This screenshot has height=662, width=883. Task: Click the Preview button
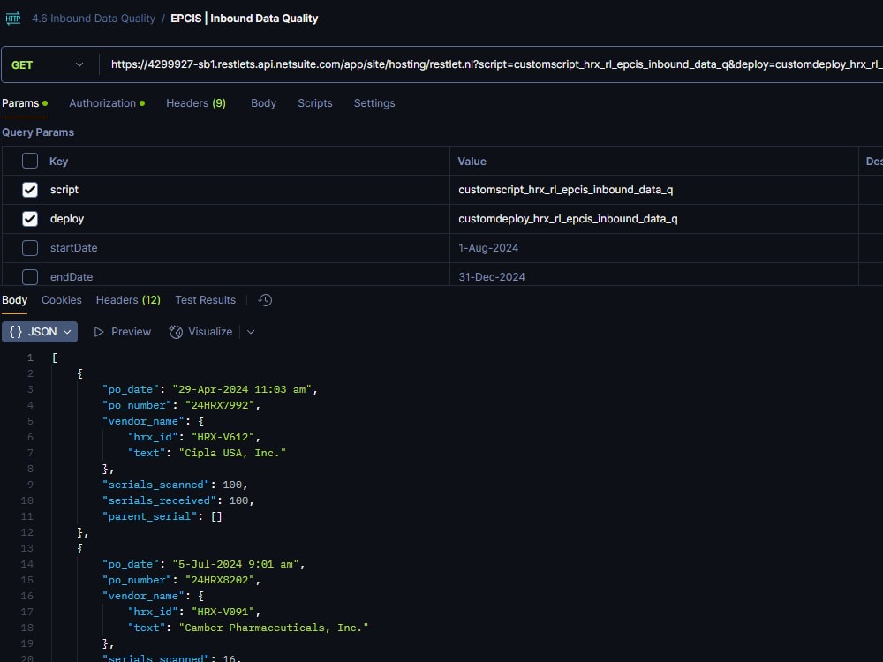point(122,332)
